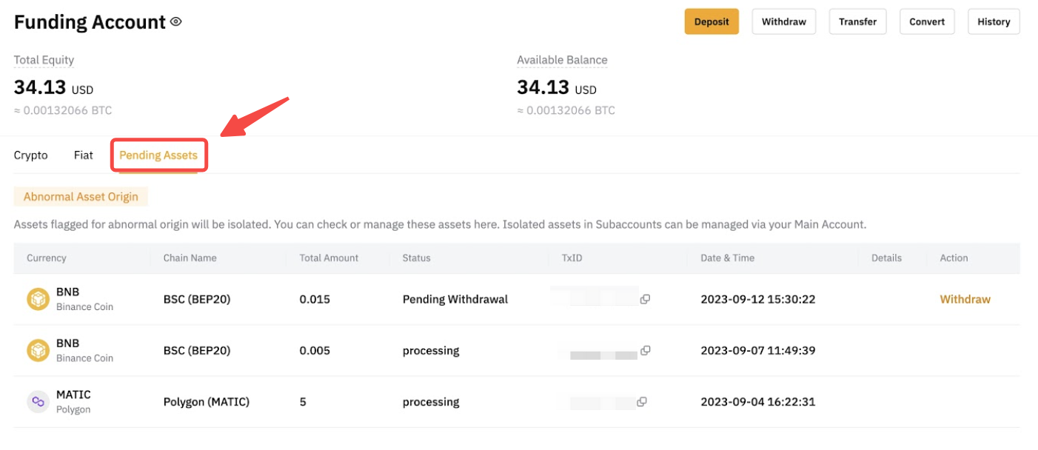
Task: Switch to the Crypto tab
Action: tap(31, 155)
